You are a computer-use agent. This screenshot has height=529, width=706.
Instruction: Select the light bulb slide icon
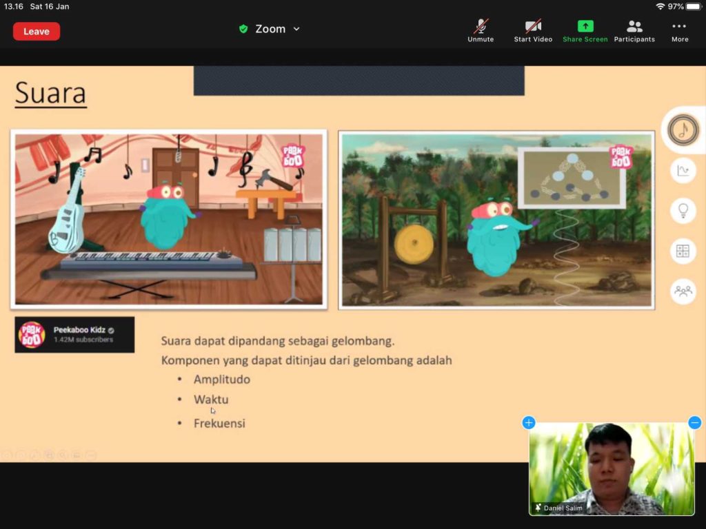pyautogui.click(x=683, y=211)
